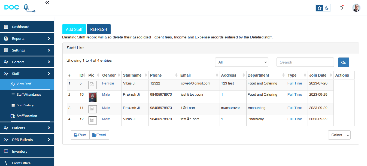Click the picture placeholder for ID 11
367x166 pixels.
point(93,109)
